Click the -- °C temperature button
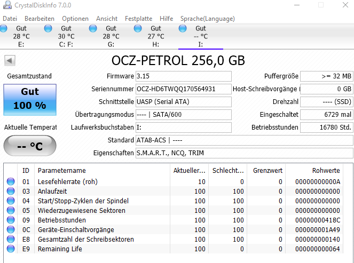 [x=30, y=146]
